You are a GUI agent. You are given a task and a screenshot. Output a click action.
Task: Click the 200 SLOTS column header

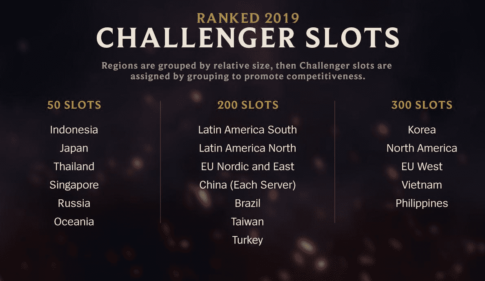[x=248, y=105]
